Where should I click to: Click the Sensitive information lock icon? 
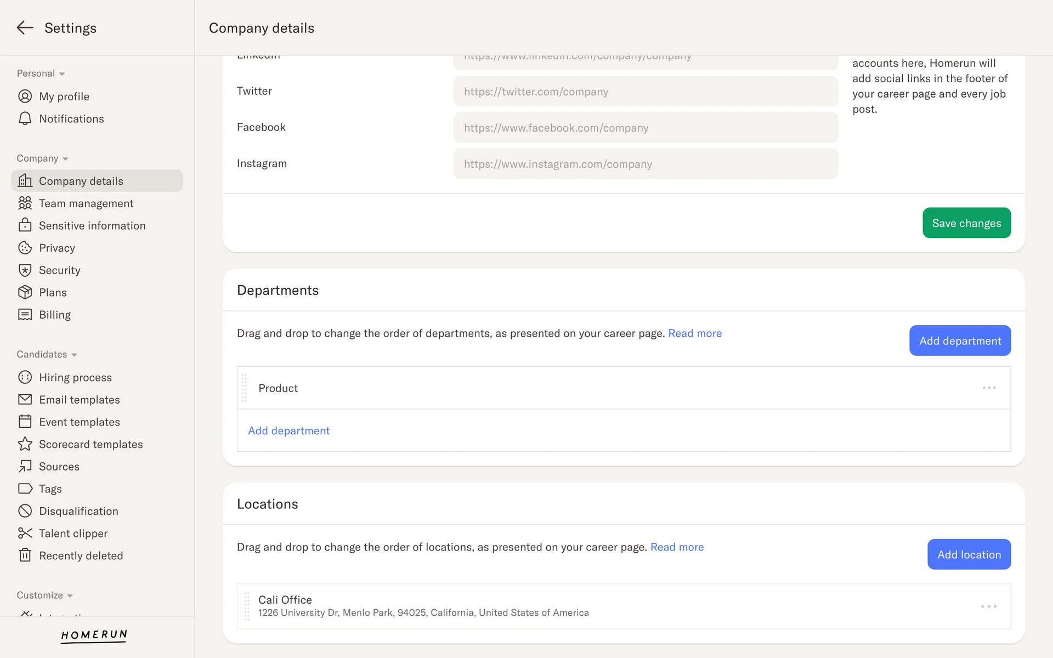point(25,225)
